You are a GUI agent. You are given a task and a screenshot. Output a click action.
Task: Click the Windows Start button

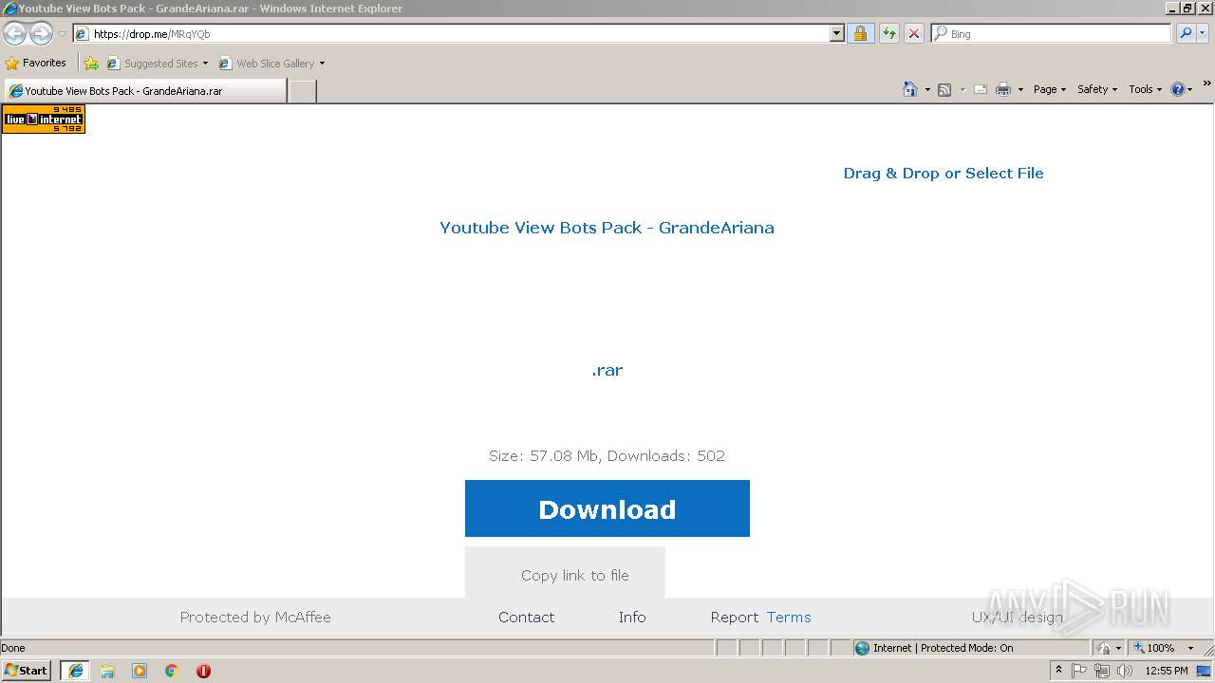pos(27,670)
